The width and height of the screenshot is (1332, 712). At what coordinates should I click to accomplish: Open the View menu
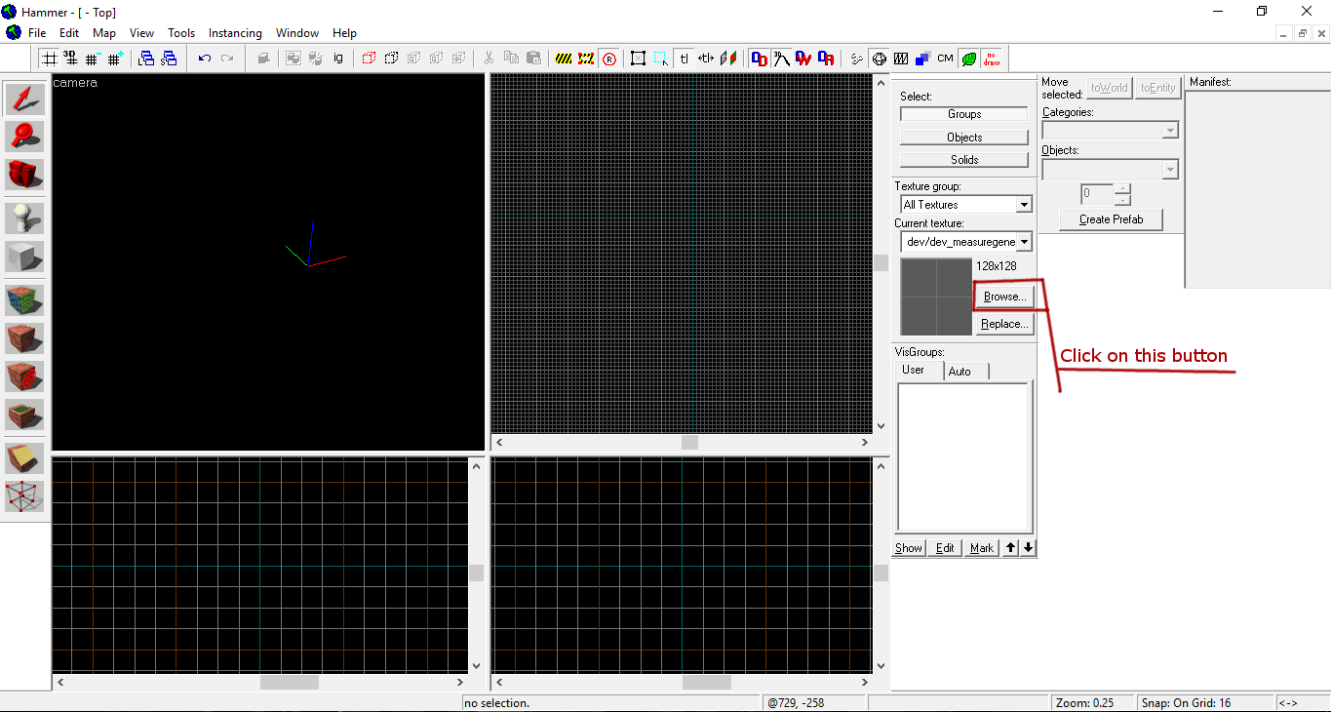(x=142, y=33)
